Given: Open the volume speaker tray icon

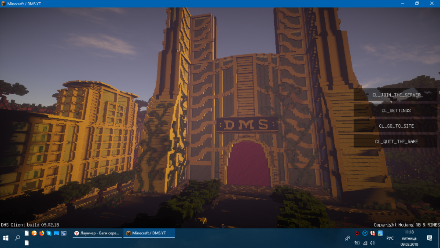Looking at the screenshot, I should pyautogui.click(x=373, y=243).
